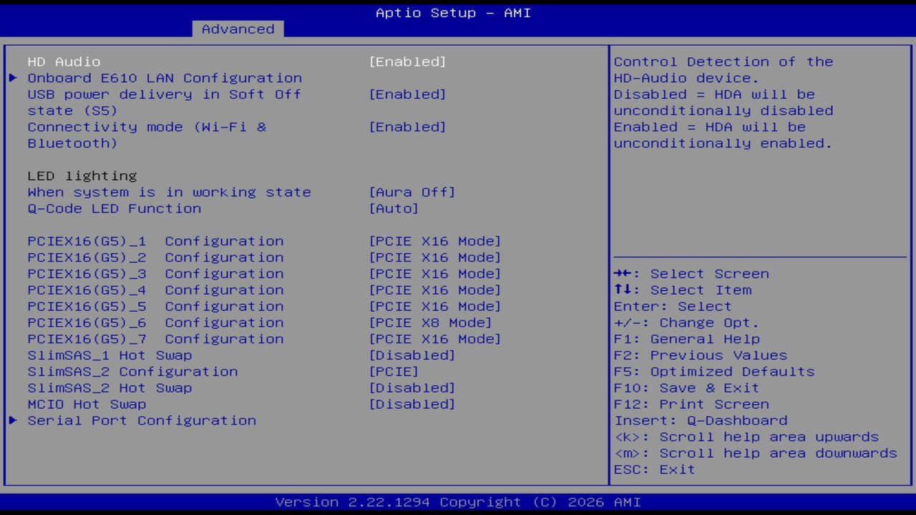Toggle SlimSAS_2 Hot Swap setting
Viewport: 916px width, 515px height.
(413, 388)
